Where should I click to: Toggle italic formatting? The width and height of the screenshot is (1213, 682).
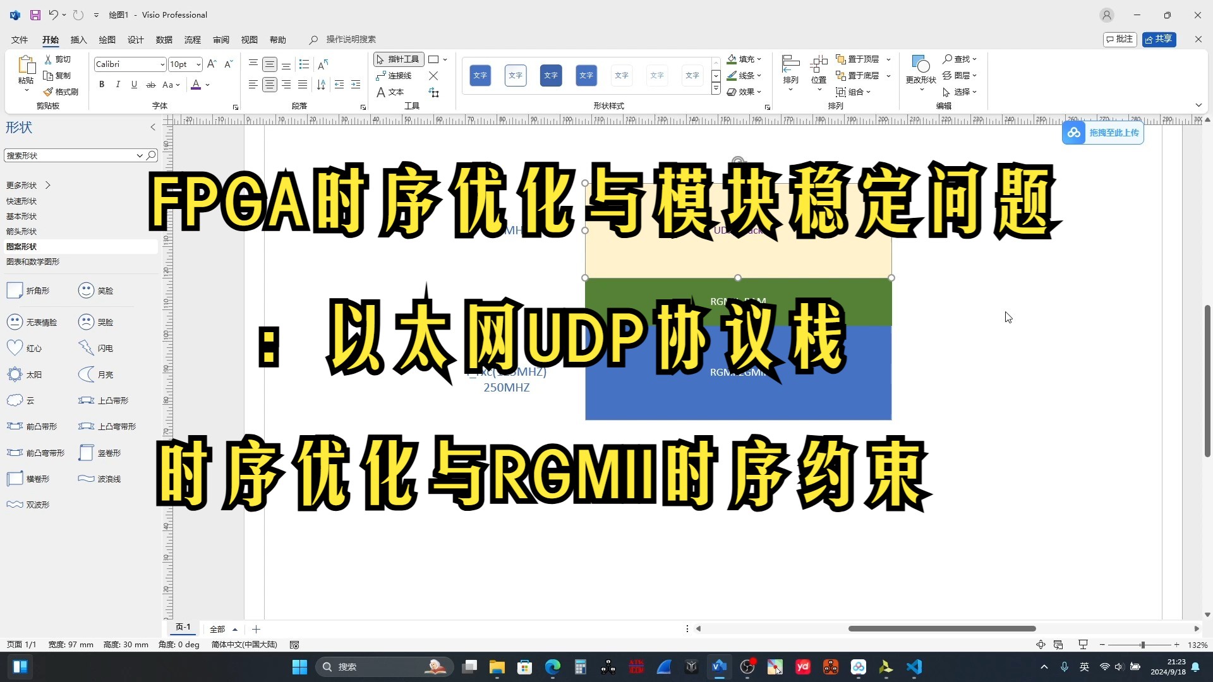click(x=118, y=84)
